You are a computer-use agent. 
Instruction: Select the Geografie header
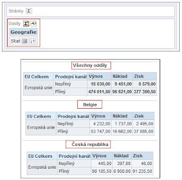[24, 32]
